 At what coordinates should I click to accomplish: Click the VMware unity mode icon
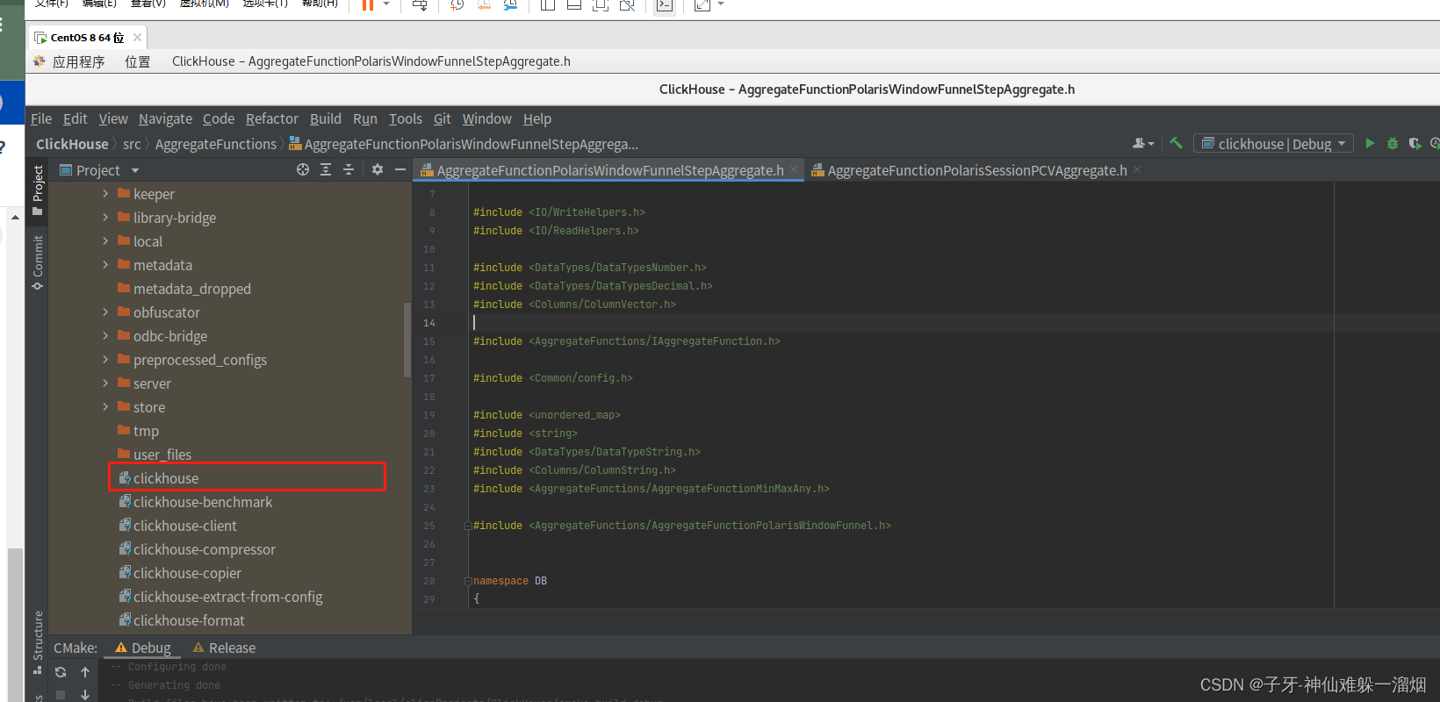tap(627, 5)
